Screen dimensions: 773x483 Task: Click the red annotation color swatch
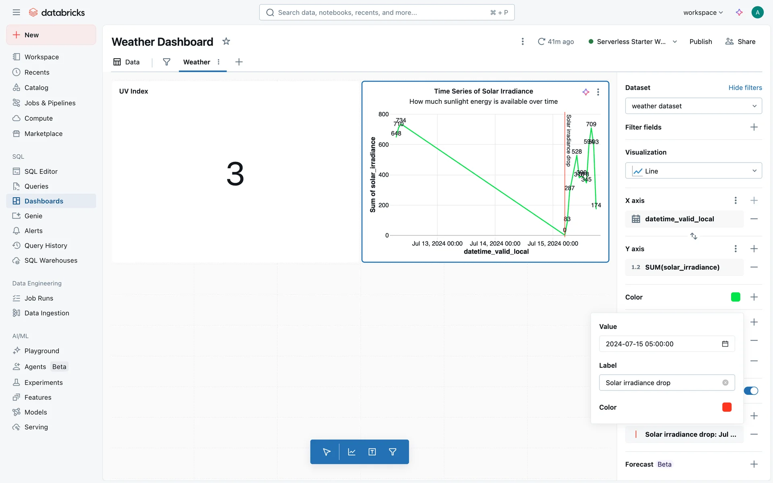pos(727,407)
